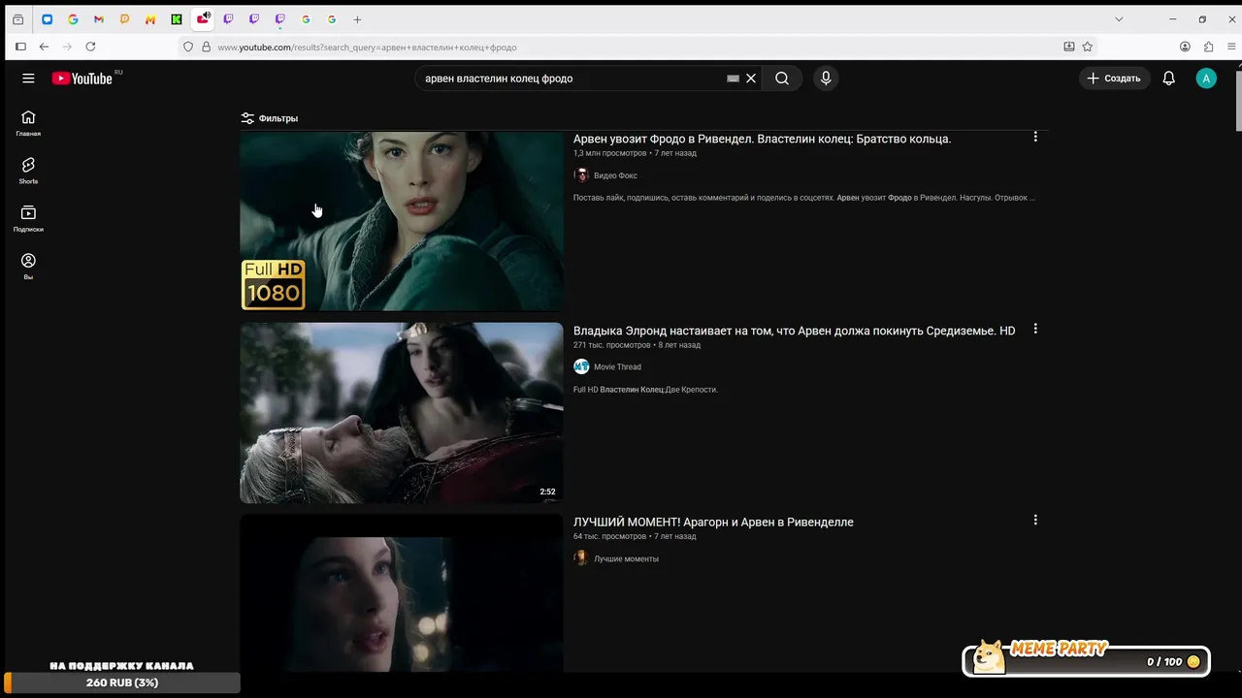Switch to the Gmail tab
This screenshot has height=698, width=1242.
[99, 19]
